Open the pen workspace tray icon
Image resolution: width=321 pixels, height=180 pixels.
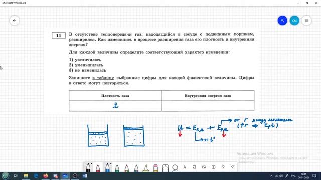(x=286, y=176)
